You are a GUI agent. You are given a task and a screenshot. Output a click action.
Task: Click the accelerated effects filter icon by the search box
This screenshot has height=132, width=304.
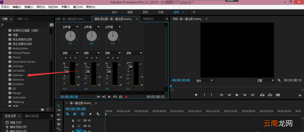(51, 25)
